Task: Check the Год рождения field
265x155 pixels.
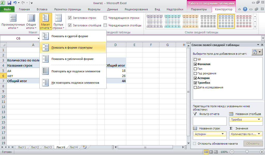Action: click(x=195, y=74)
